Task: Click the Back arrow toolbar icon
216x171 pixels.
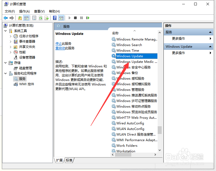Action: click(x=6, y=18)
